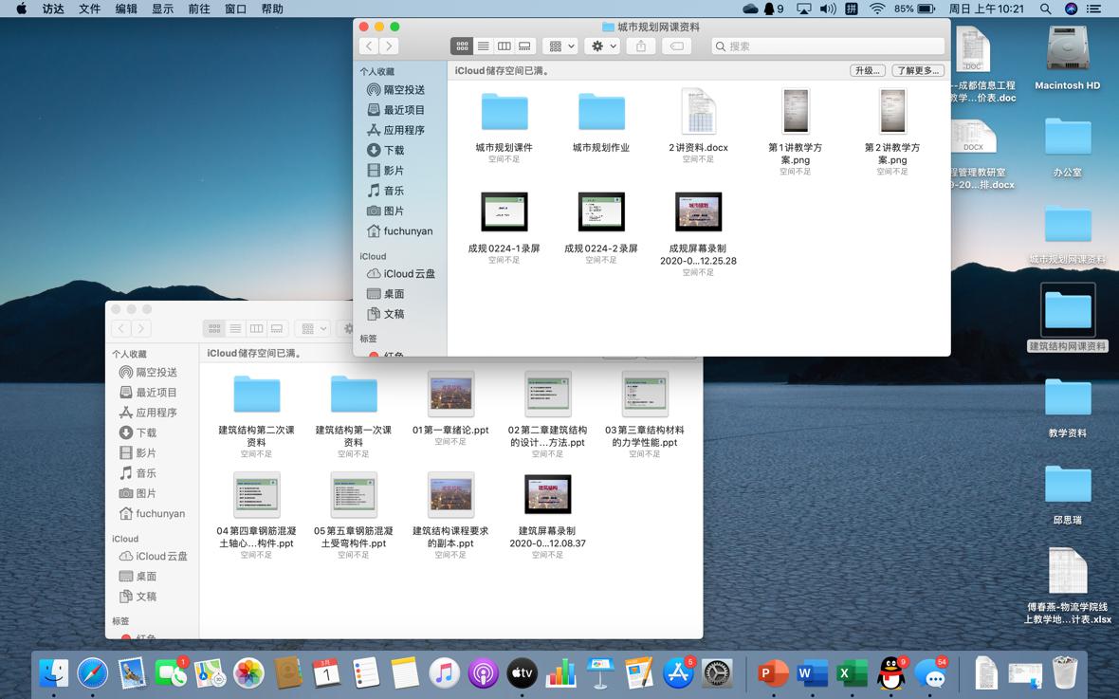Click the Share icon in Finder toolbar
Viewport: 1119px width, 699px height.
coord(641,46)
